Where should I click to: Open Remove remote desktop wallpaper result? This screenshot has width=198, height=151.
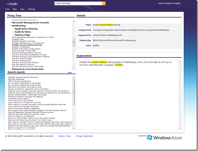coord(24,108)
